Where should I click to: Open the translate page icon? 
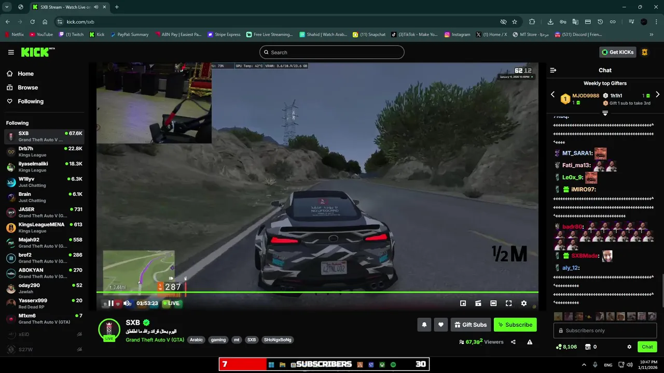coord(575,22)
